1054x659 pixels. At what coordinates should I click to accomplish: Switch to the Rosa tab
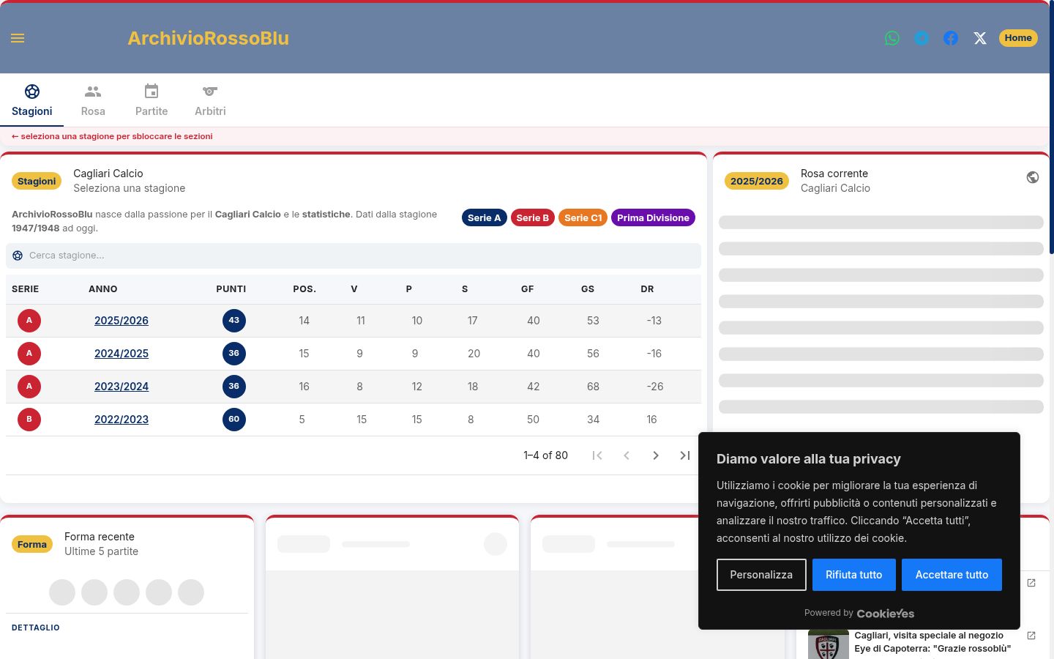coord(93,100)
